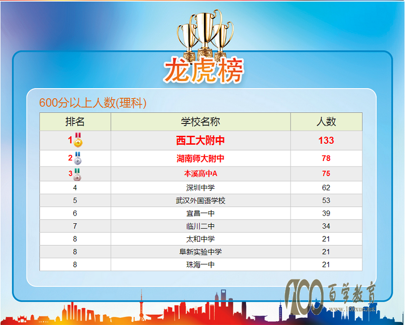Select school name 深圳中学
The height and width of the screenshot is (325, 405).
pos(200,188)
